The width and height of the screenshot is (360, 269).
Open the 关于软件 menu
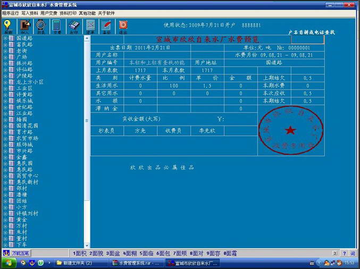click(x=106, y=13)
